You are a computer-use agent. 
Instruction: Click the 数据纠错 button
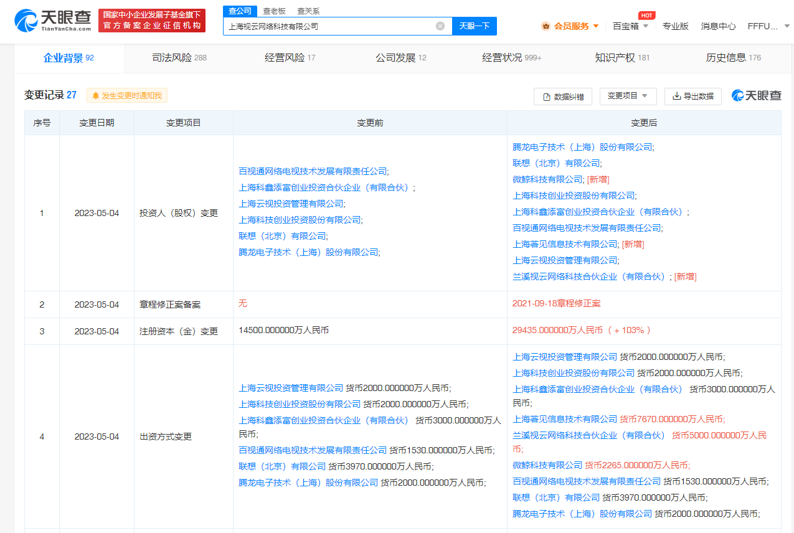point(563,97)
